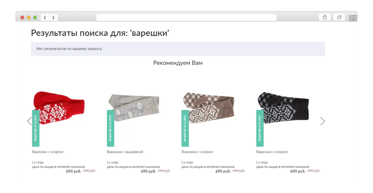This screenshot has height=193, width=373.
Task: Open the gray embroidered mittens image
Action: [x=134, y=107]
